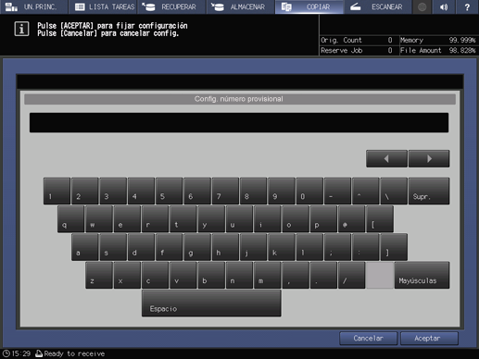The image size is (479, 359).
Task: Tap the t key
Action: 183,219
